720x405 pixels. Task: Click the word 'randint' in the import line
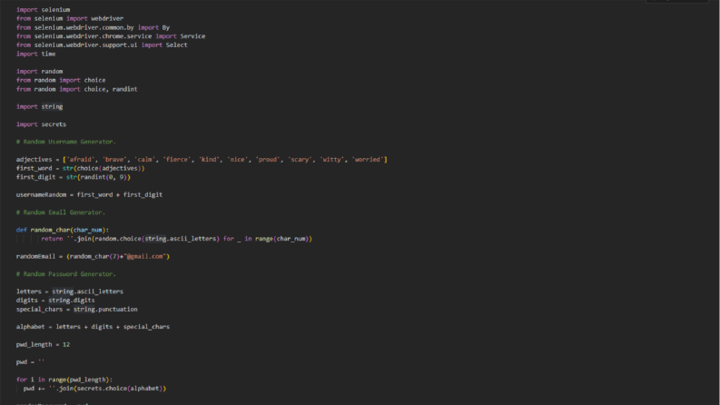point(125,89)
